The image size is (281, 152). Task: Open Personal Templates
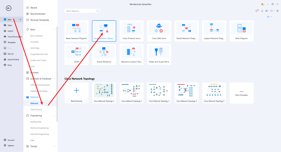point(40,20)
